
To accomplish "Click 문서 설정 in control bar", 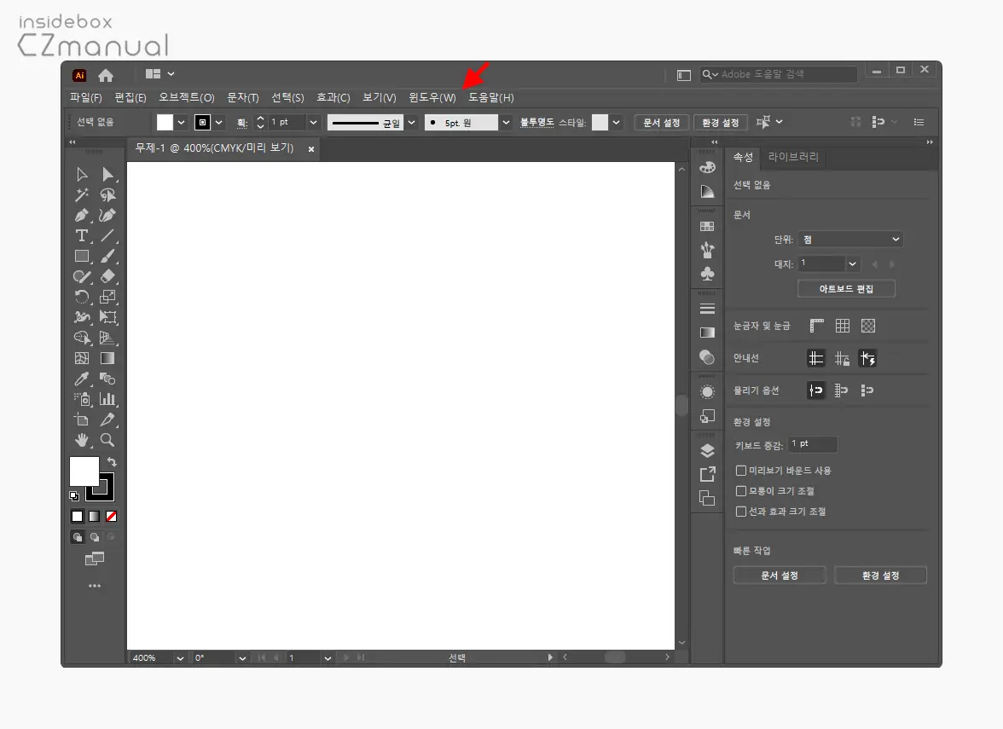I will click(x=662, y=123).
